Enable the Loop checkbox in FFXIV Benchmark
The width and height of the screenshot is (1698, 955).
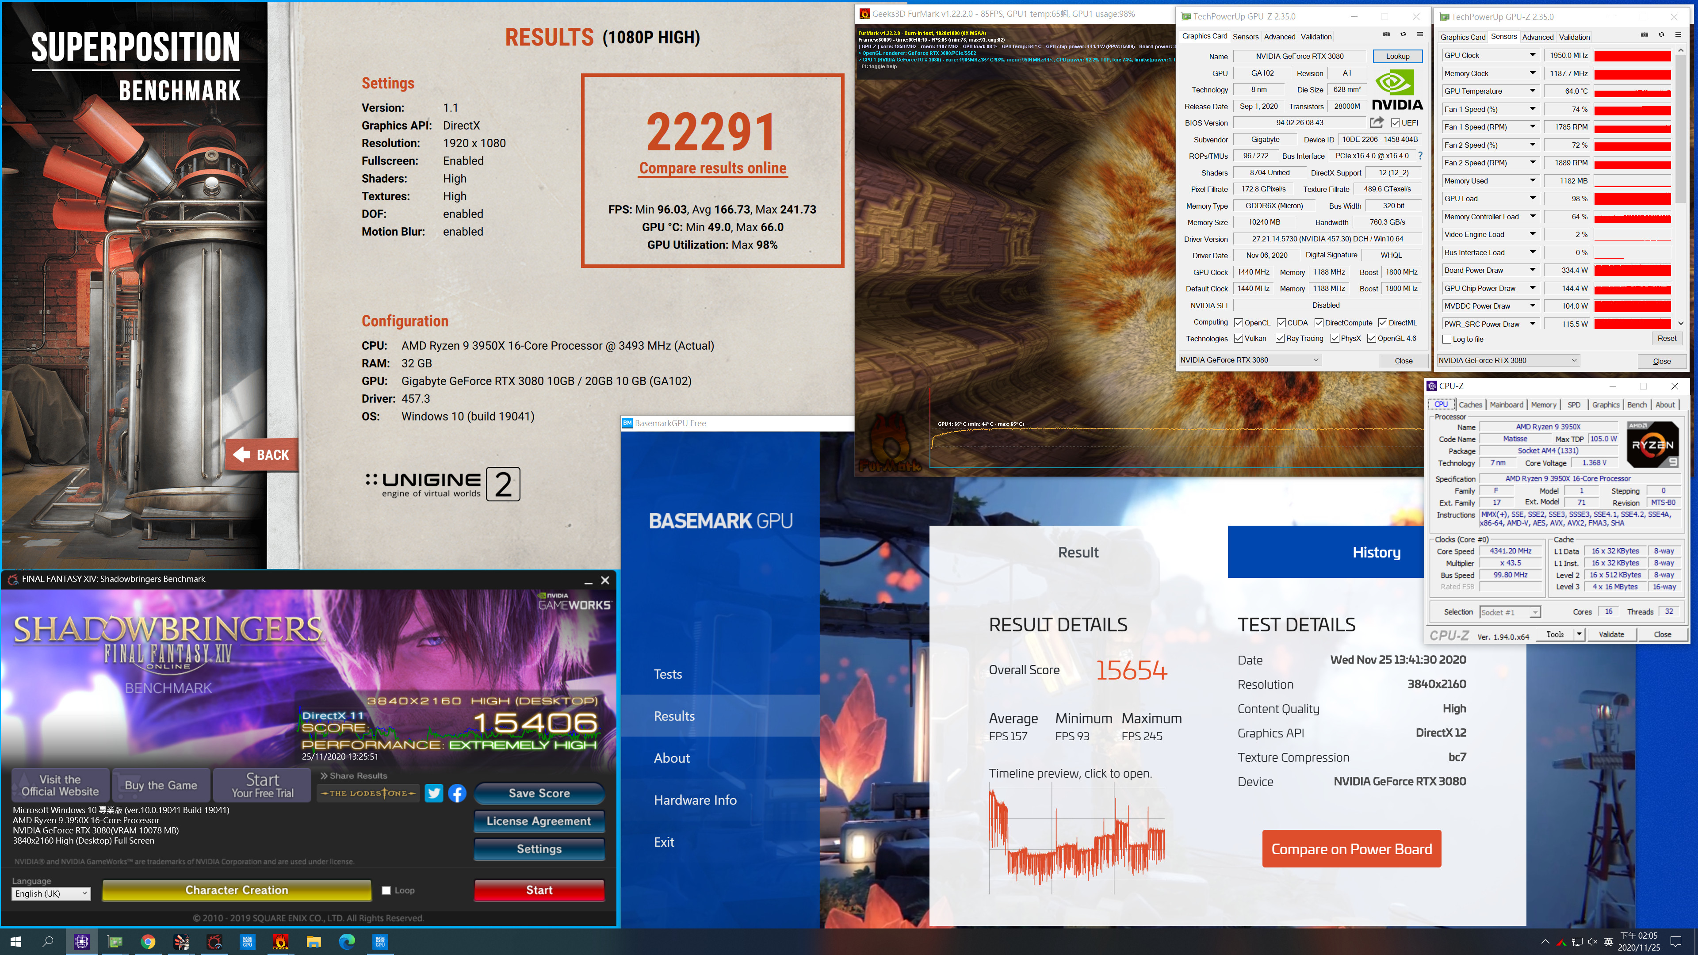(x=386, y=890)
